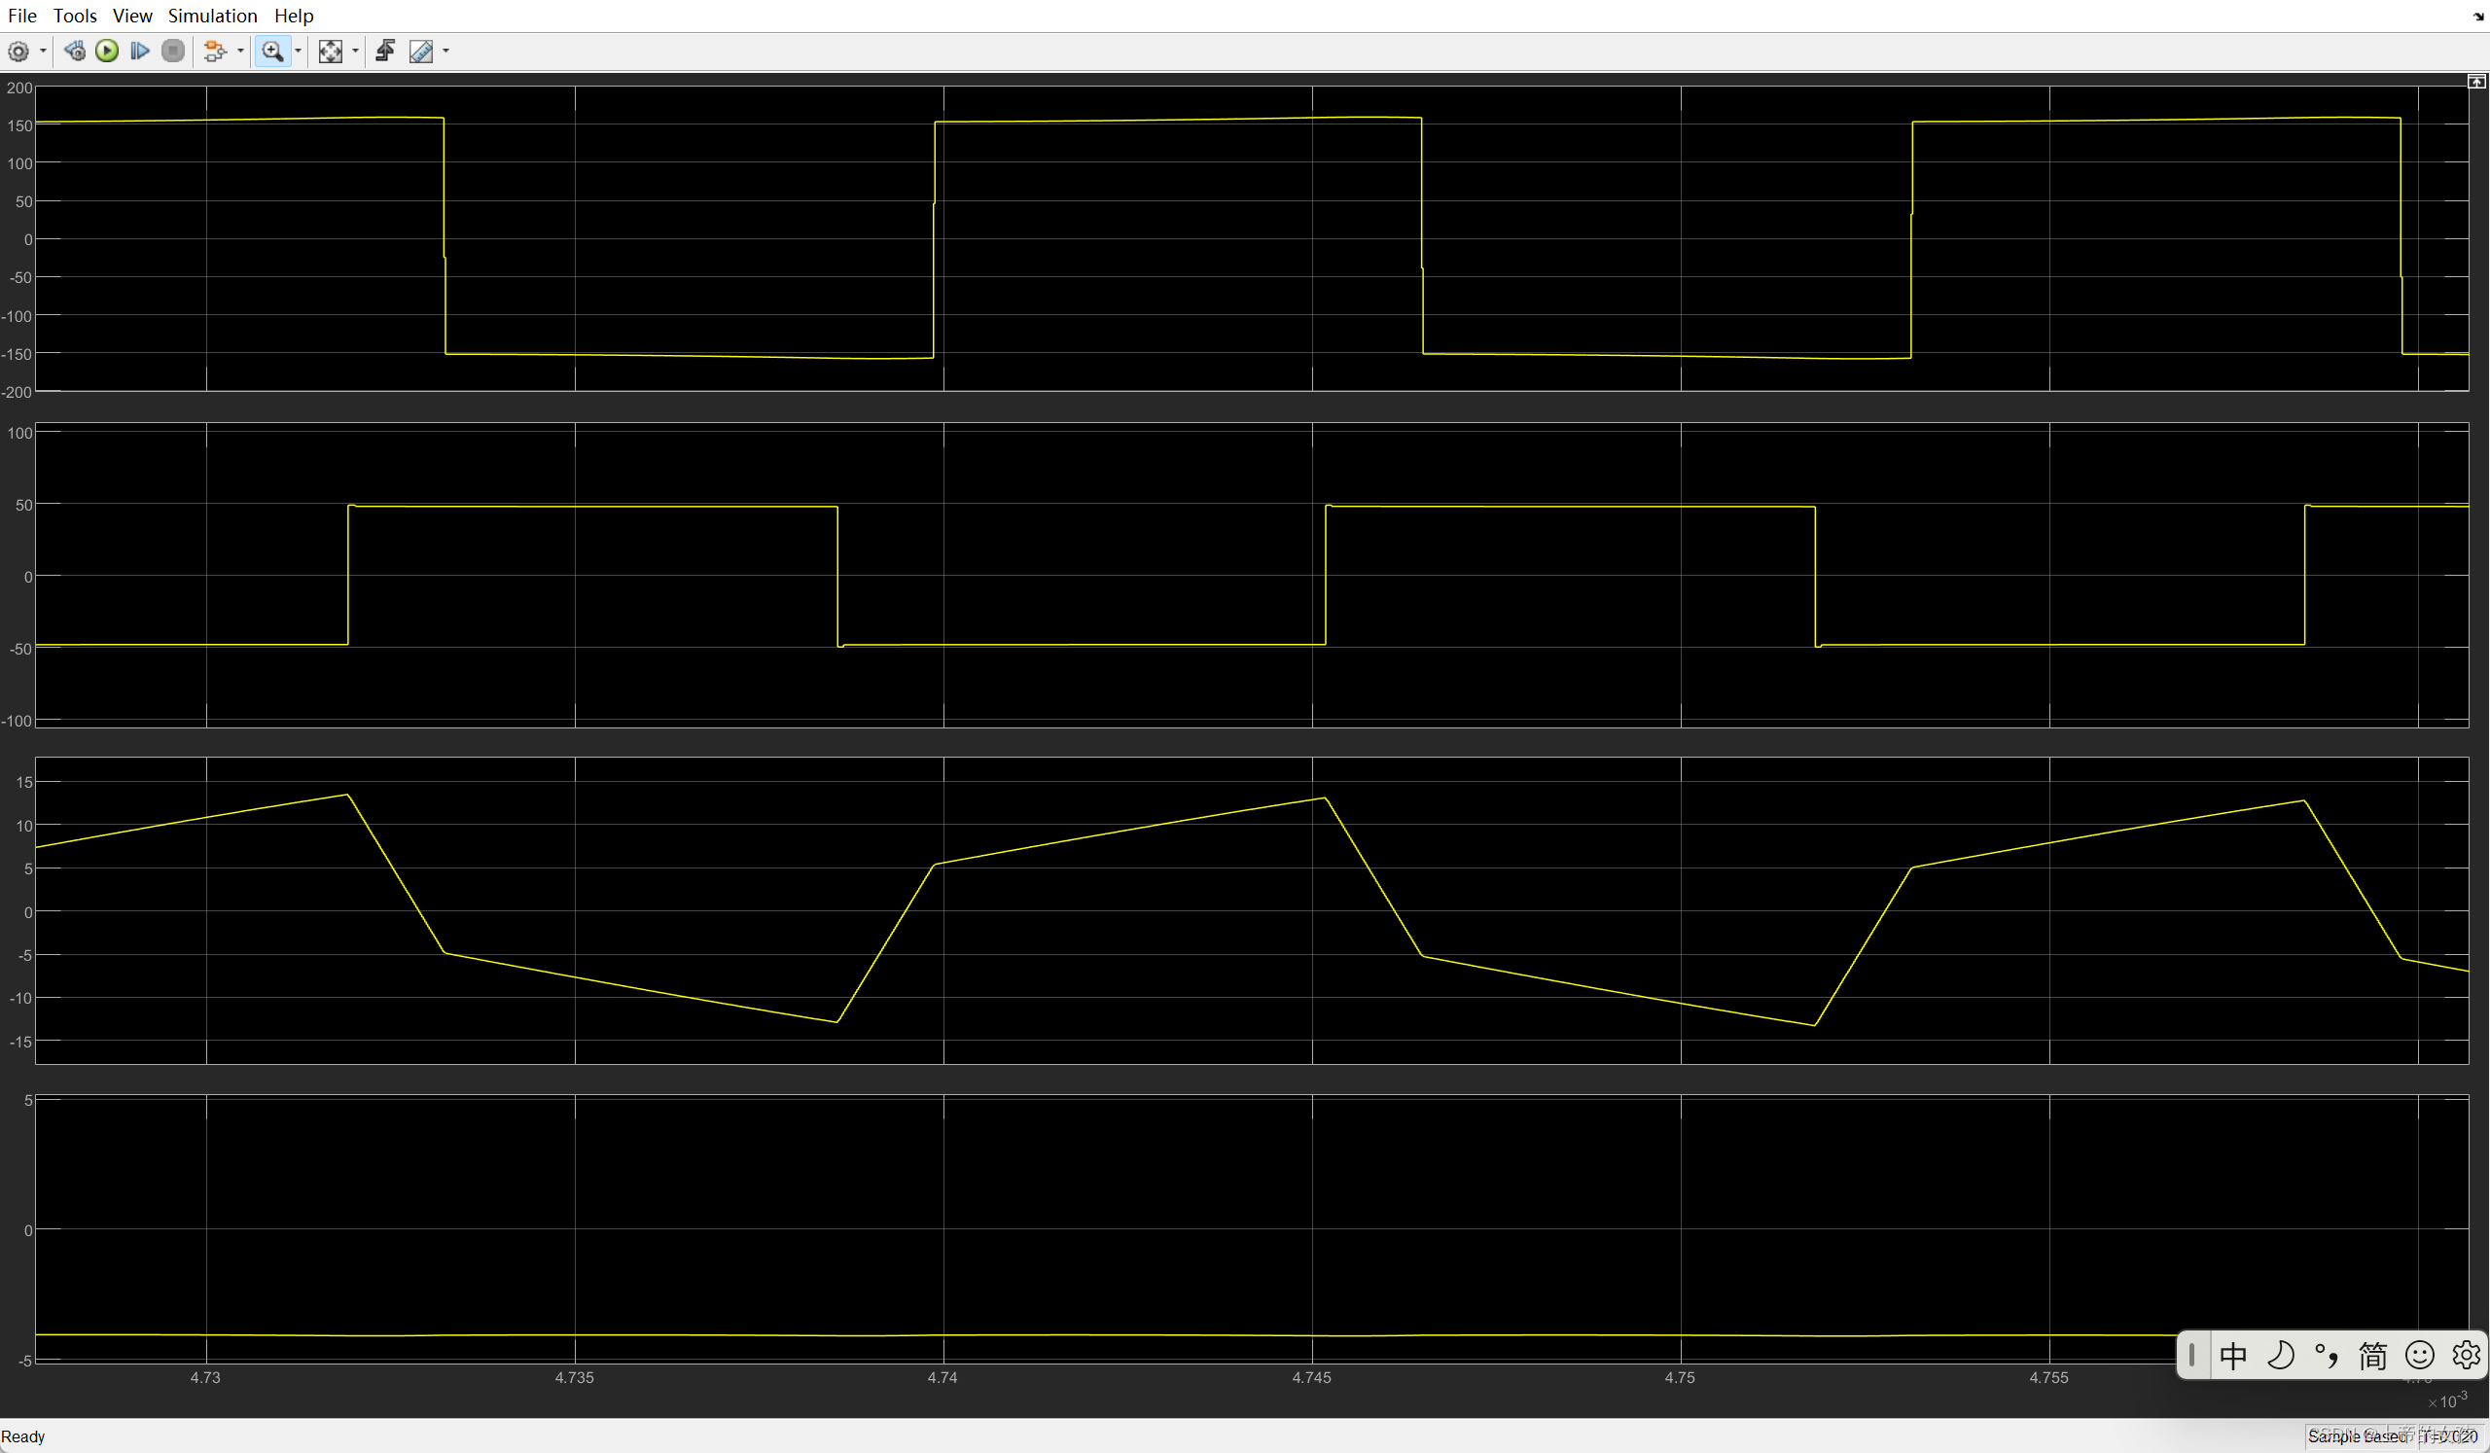Click the Run simulation play button
The width and height of the screenshot is (2490, 1453).
click(107, 52)
